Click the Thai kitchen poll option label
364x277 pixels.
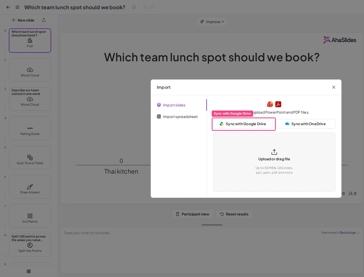pyautogui.click(x=121, y=172)
